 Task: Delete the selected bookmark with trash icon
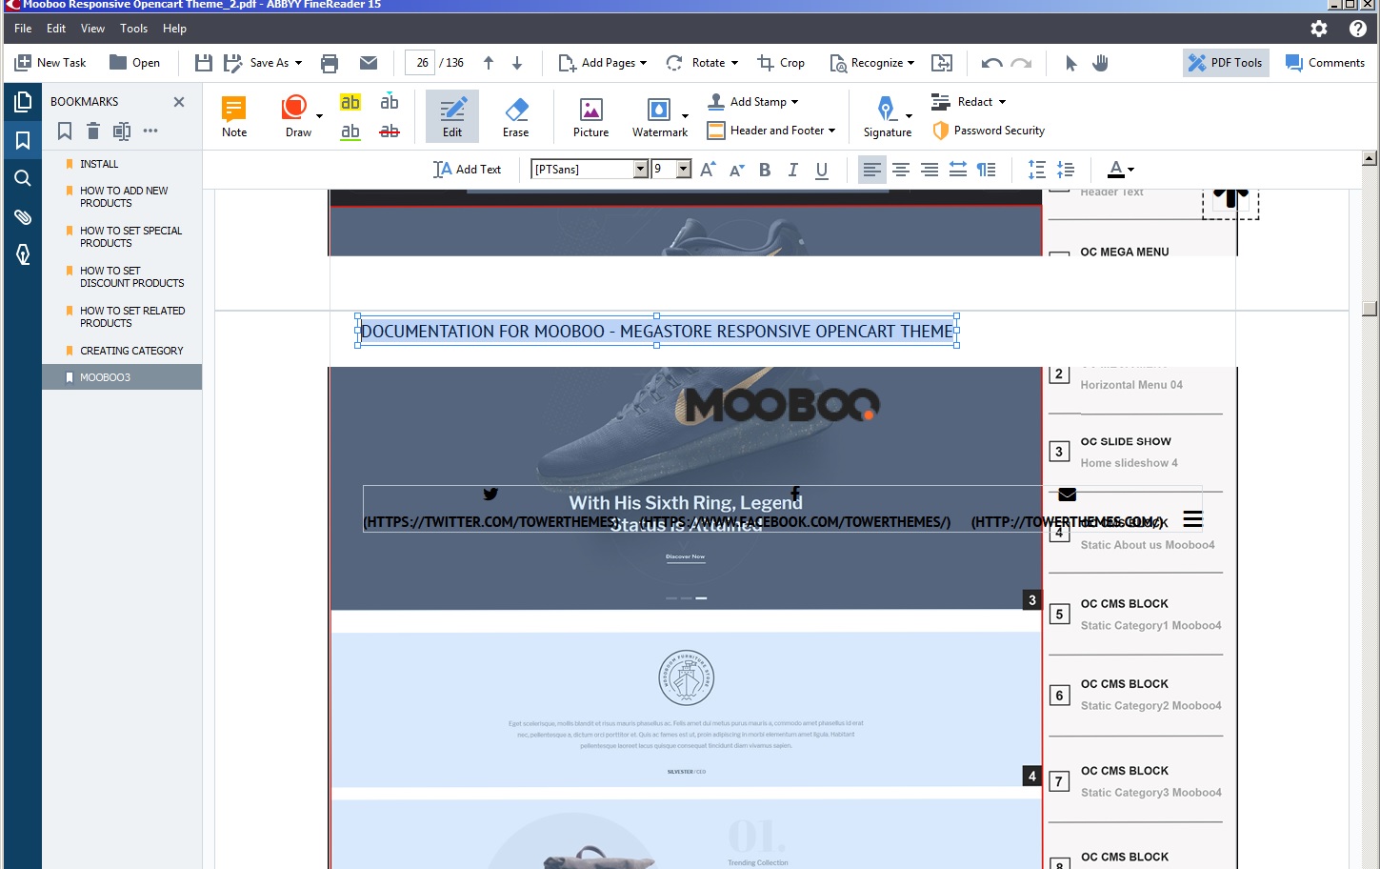(x=92, y=131)
